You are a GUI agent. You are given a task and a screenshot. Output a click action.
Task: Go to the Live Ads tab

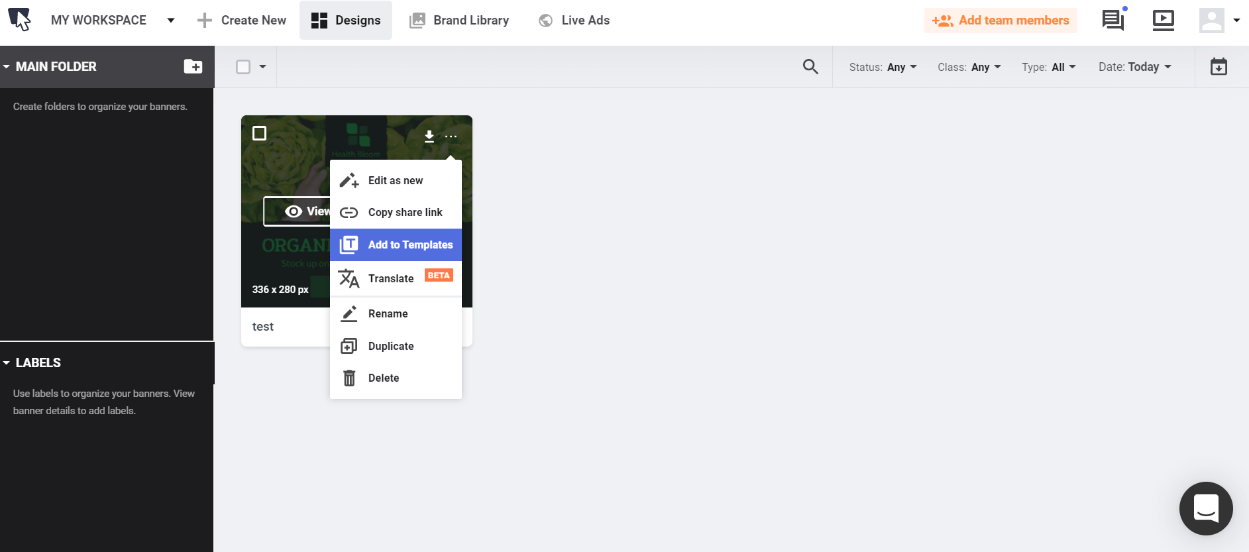tap(574, 21)
